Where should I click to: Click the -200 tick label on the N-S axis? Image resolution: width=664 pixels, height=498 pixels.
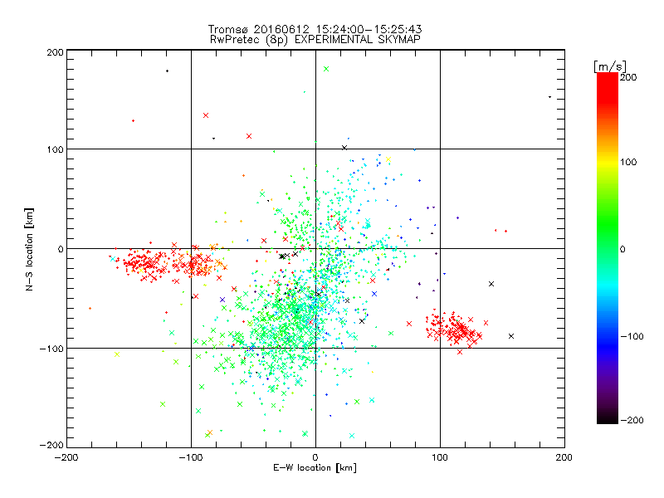[x=51, y=445]
